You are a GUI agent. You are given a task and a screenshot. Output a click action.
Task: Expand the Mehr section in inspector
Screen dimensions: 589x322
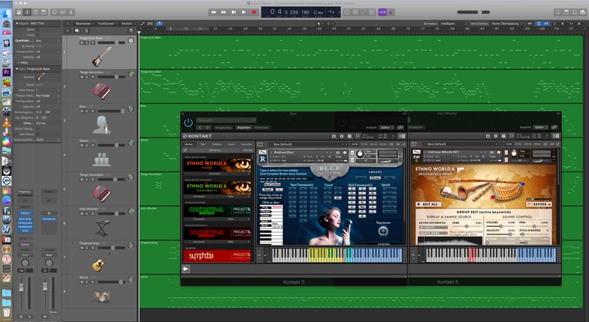click(19, 63)
